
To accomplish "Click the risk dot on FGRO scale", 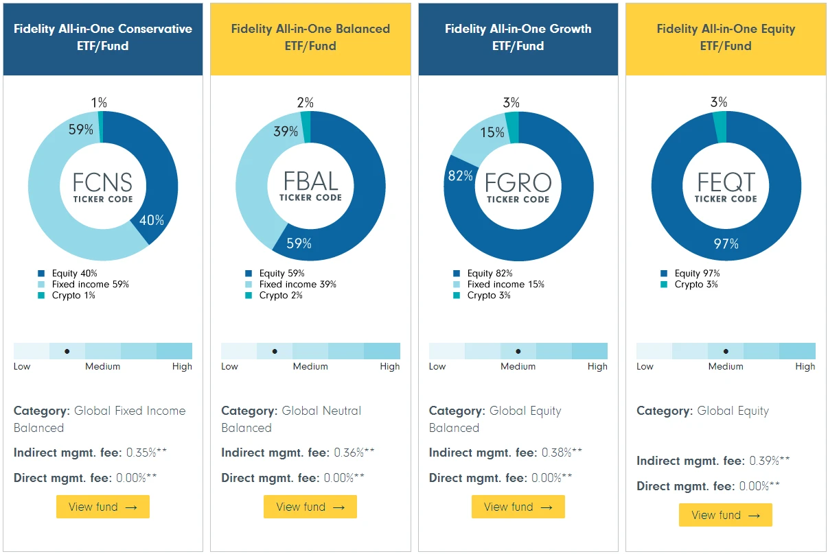I will tap(518, 351).
